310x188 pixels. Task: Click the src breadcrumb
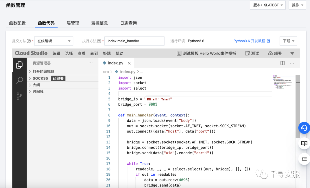coord(106,72)
